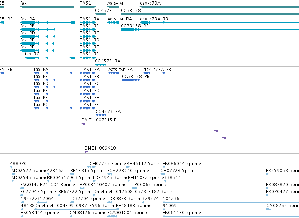Select the TMS1-PC protein label
This screenshot has height=218, width=299.
coord(90,84)
